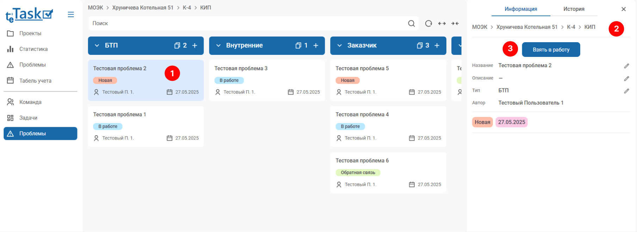Click the hamburger menu icon
Image resolution: width=637 pixels, height=232 pixels.
click(x=71, y=14)
